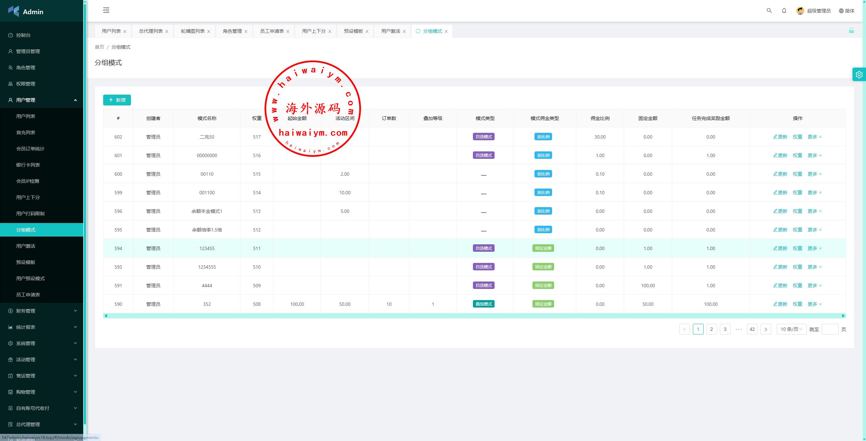Switch language via 简体 globe
Image resolution: width=866 pixels, height=441 pixels.
click(846, 11)
